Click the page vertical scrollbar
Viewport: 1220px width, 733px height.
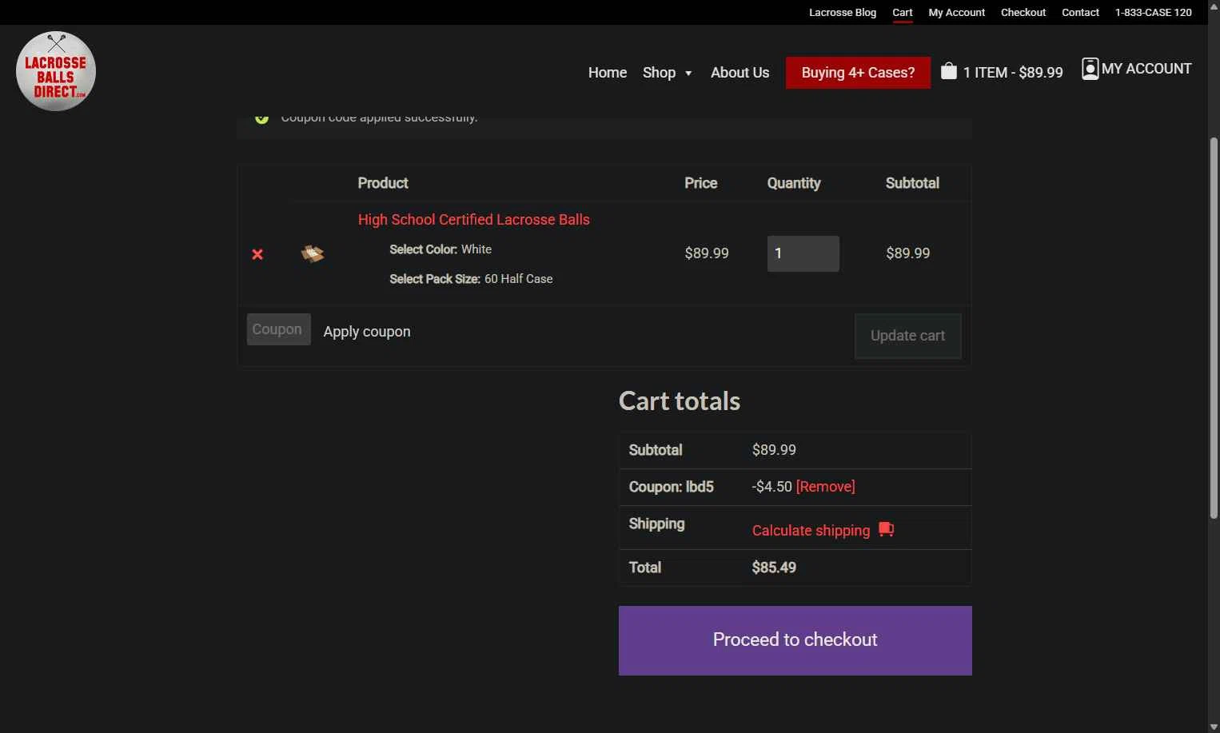1214,328
